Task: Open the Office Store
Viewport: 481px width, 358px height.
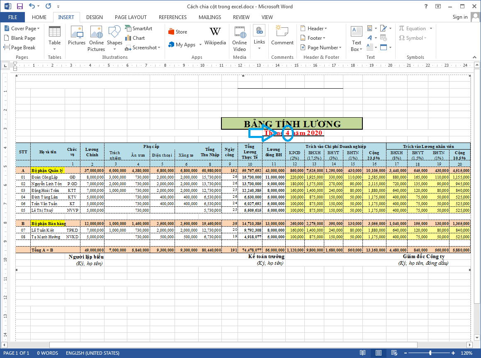Action: click(177, 32)
